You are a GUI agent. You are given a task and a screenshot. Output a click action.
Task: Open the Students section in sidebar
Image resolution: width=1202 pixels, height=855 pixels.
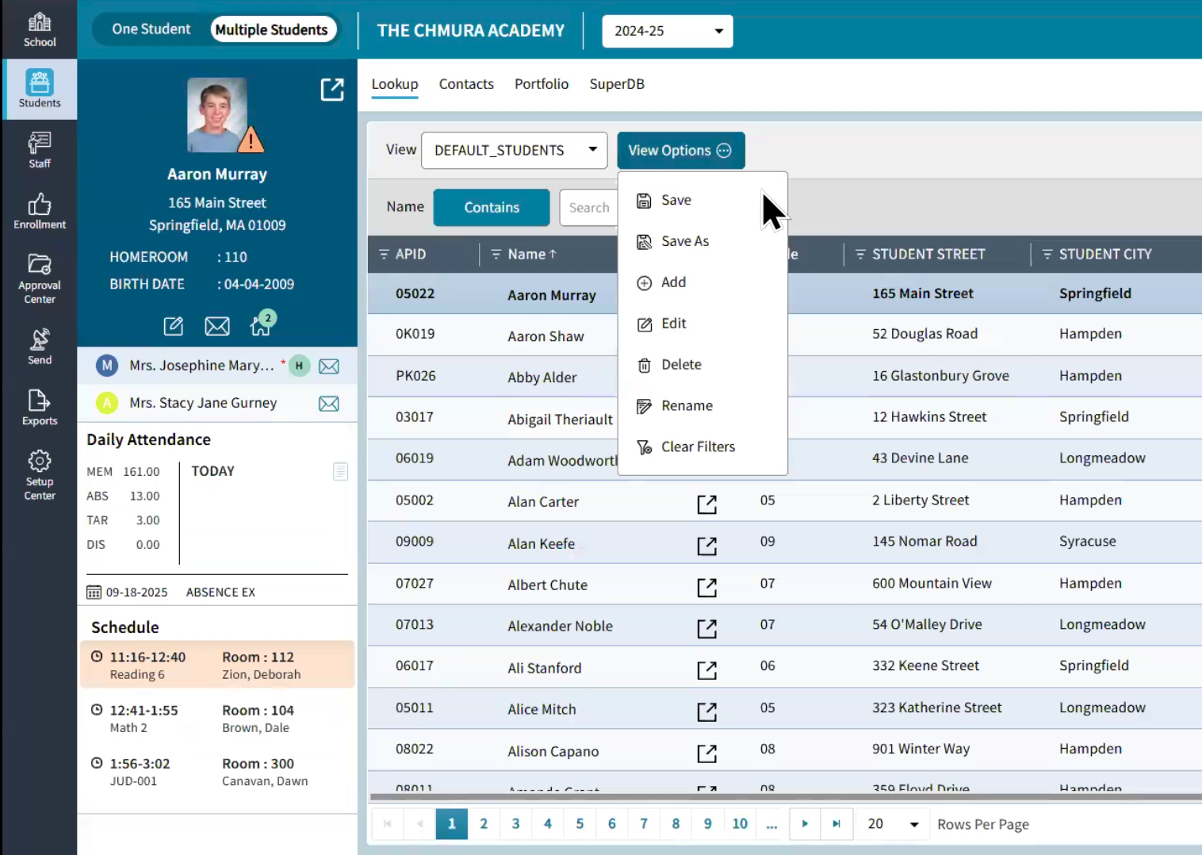39,87
